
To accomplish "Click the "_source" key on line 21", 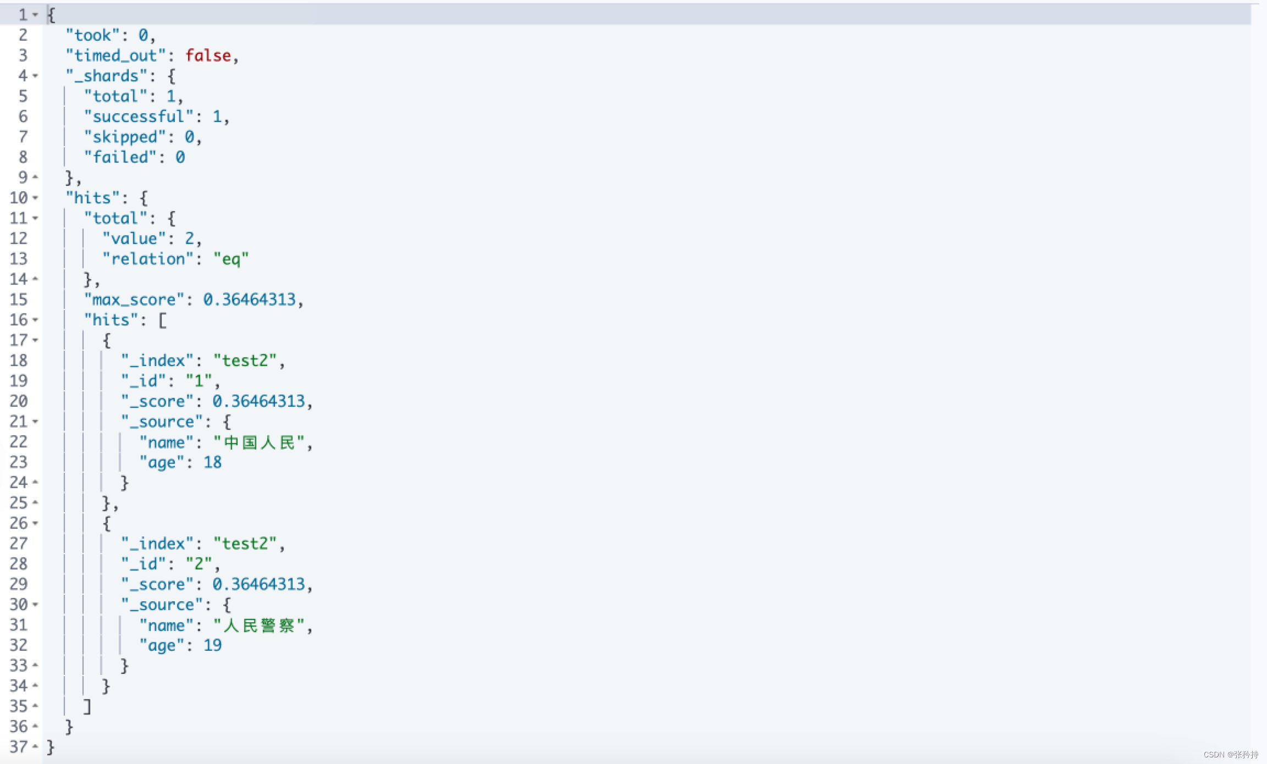I will click(162, 422).
